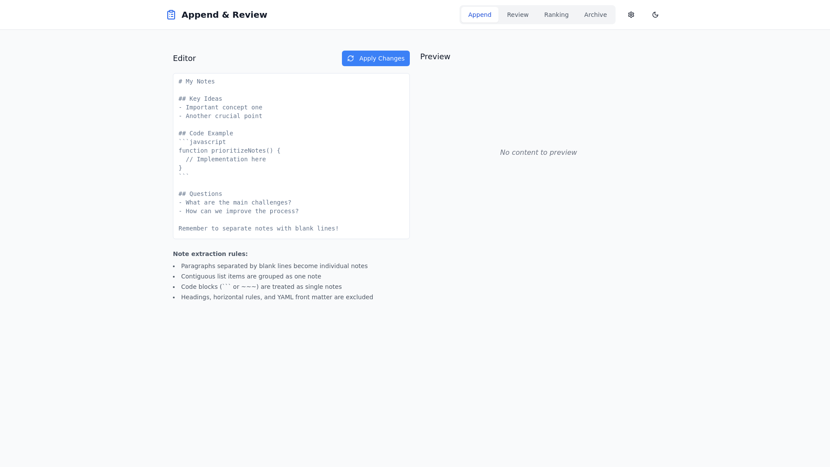The image size is (830, 467).
Task: Click the Editor heading
Action: coord(184,58)
